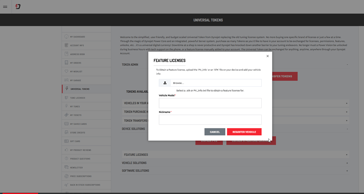Click the My Tickets sidebar icon

coord(66,115)
